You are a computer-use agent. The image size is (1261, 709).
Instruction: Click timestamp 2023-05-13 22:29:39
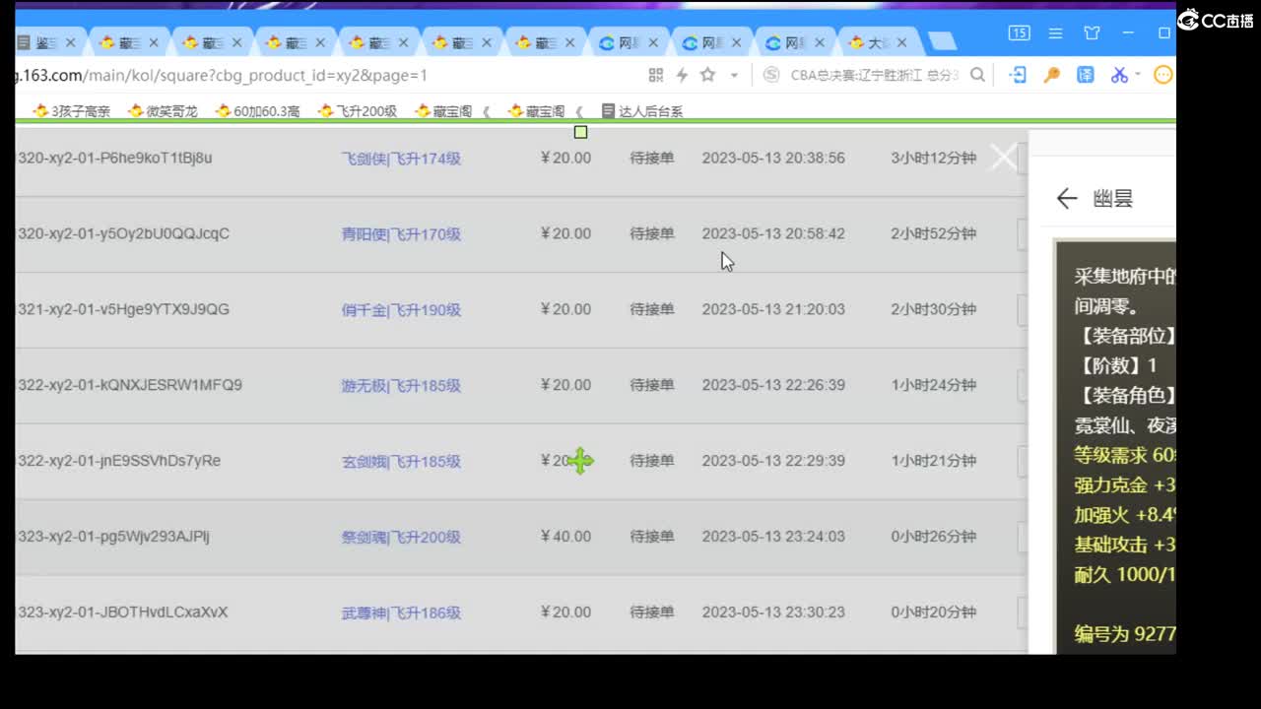point(773,461)
